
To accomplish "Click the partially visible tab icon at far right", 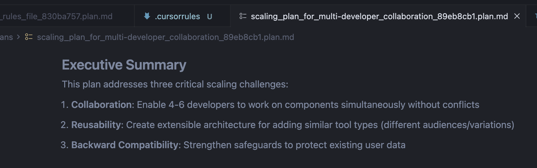I will point(535,16).
